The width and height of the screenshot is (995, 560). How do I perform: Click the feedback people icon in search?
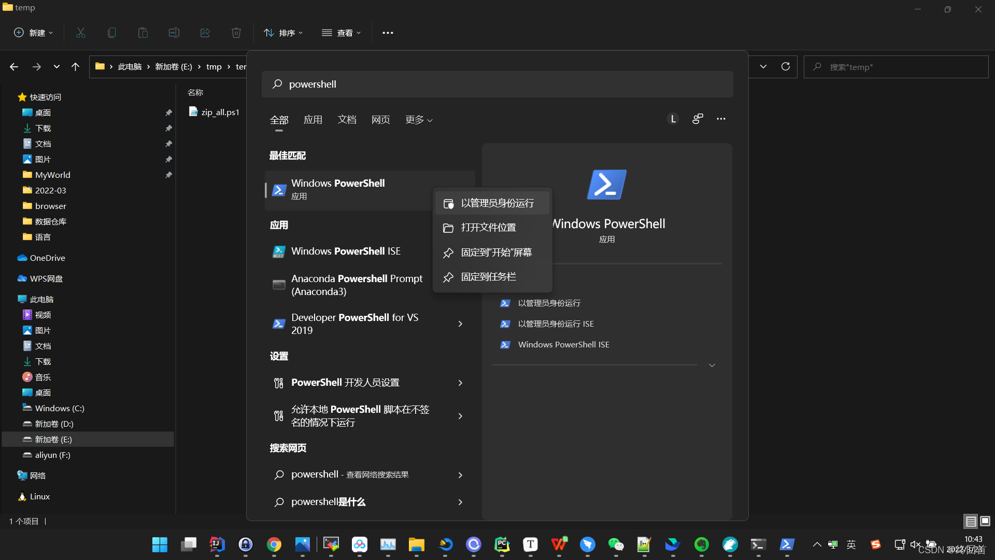point(698,119)
